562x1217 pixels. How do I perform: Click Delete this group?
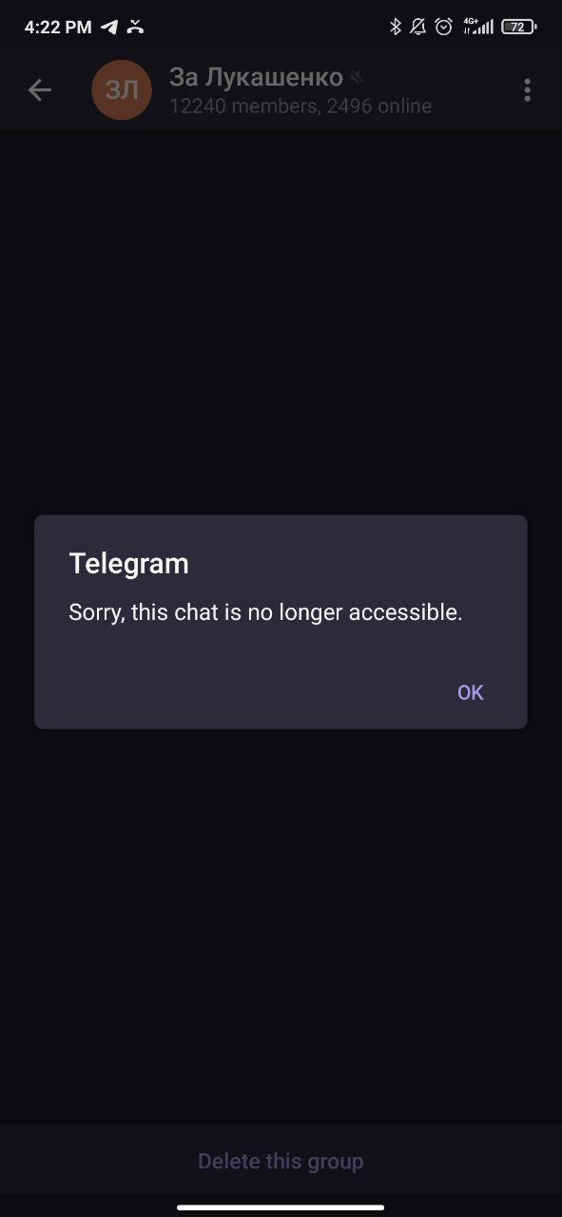click(x=281, y=1161)
